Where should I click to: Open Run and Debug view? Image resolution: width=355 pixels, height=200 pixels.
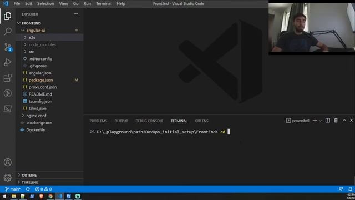click(7, 62)
